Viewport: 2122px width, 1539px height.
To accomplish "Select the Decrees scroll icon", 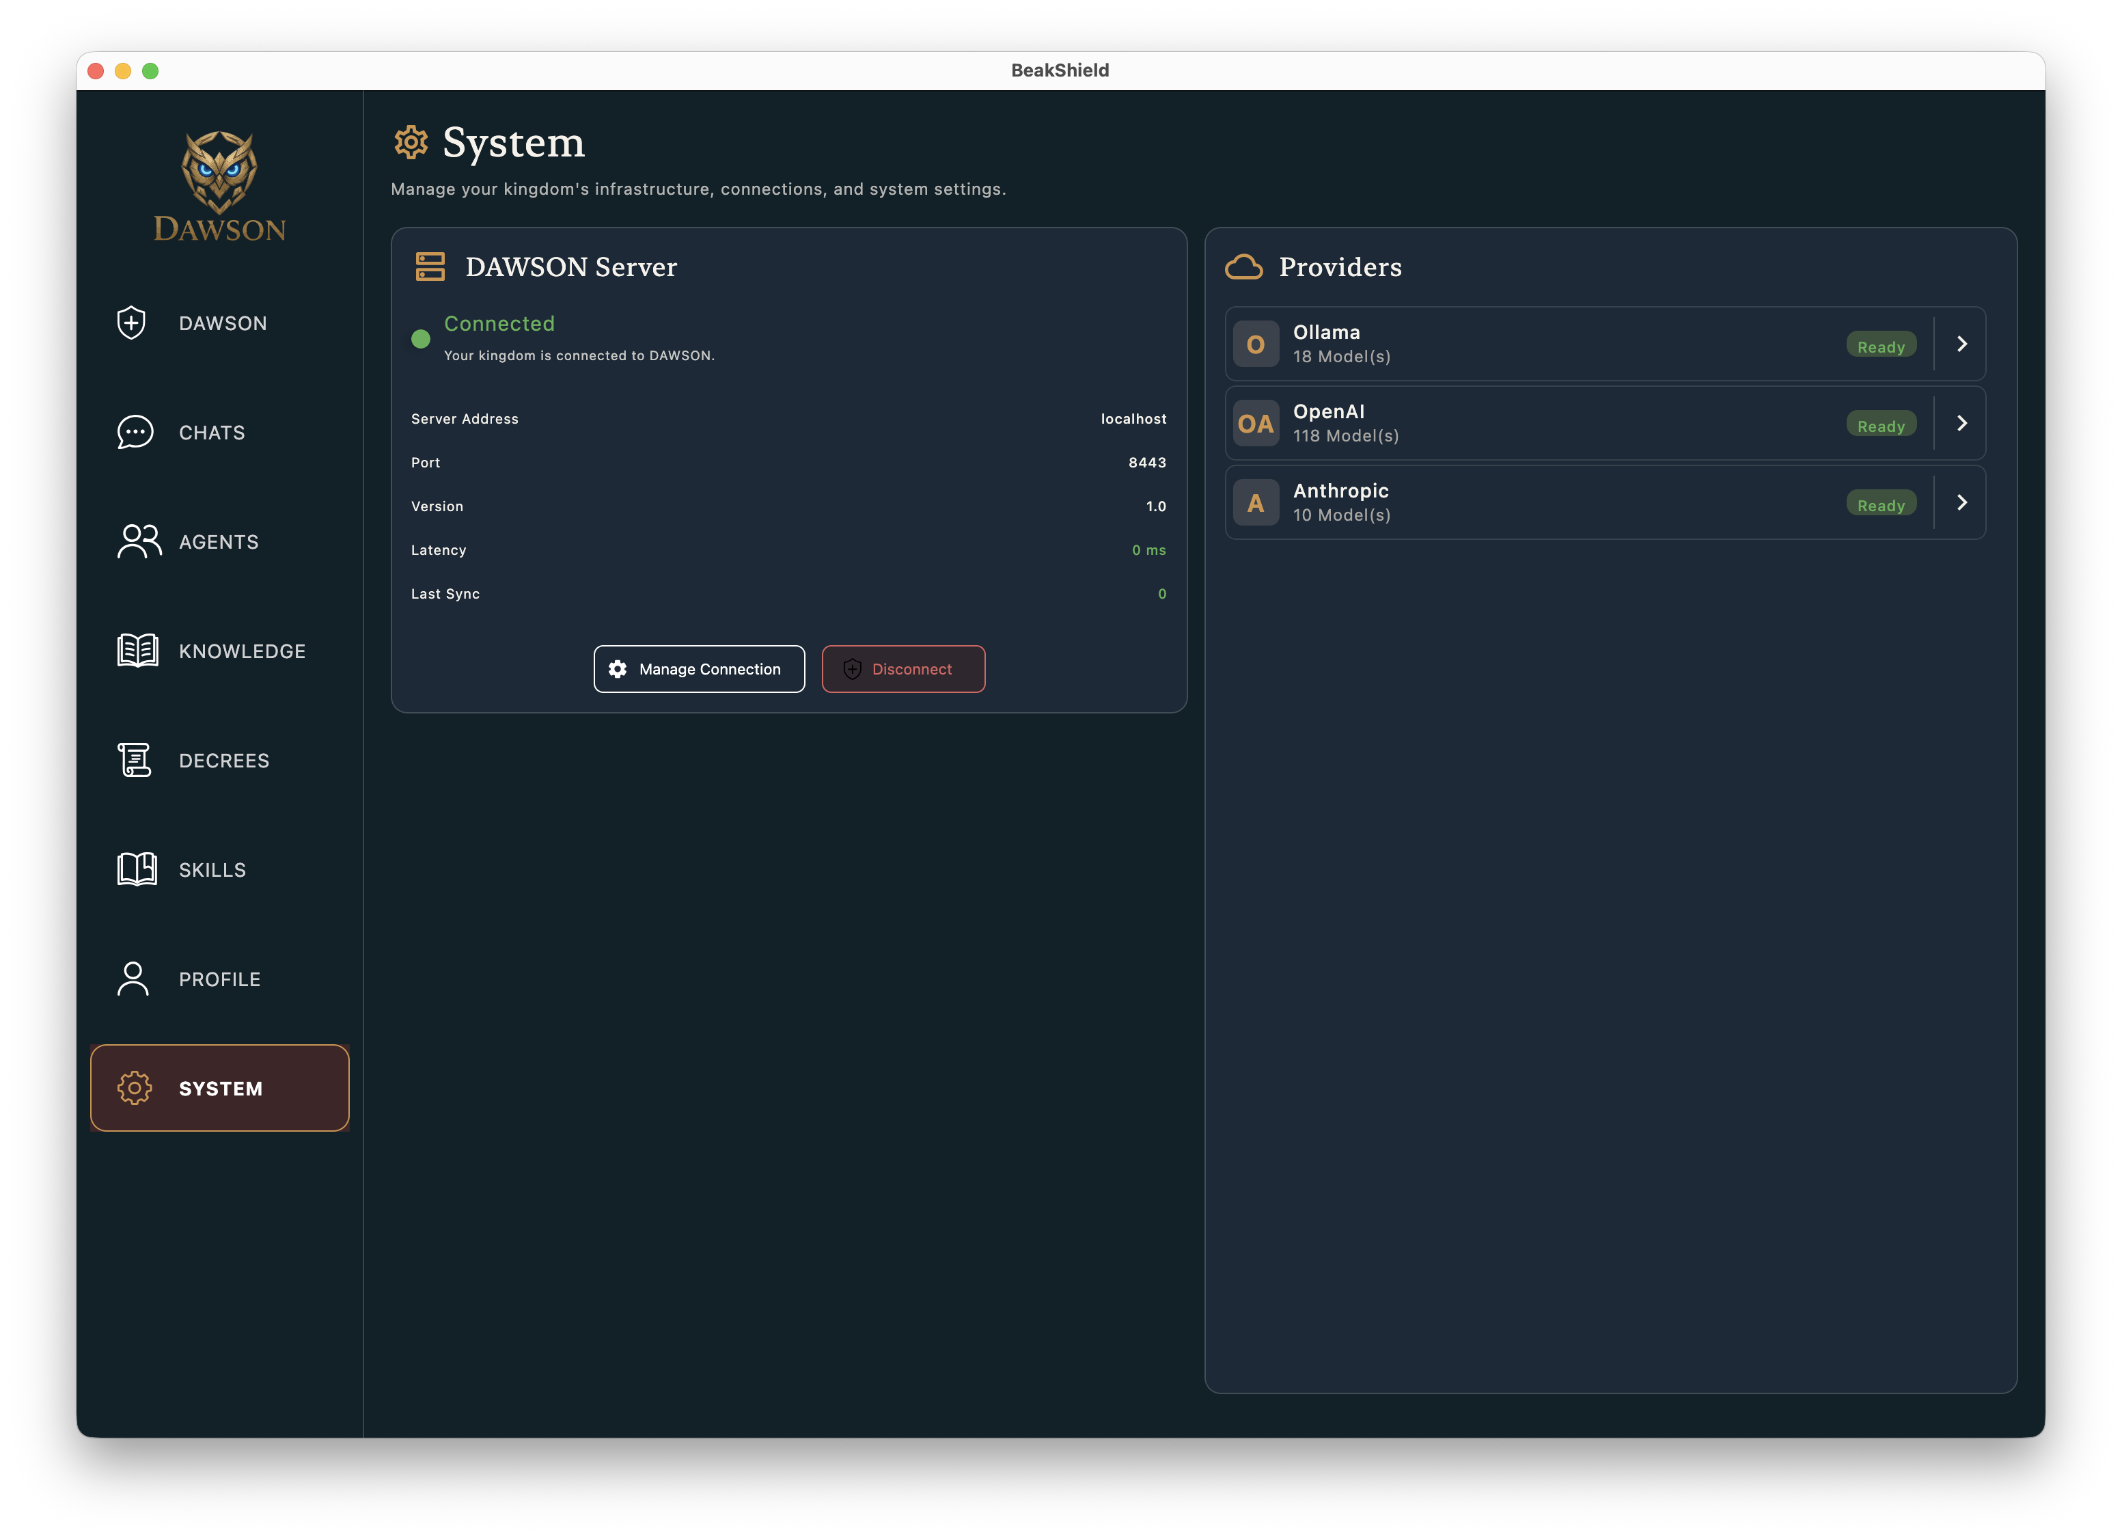I will [x=135, y=760].
